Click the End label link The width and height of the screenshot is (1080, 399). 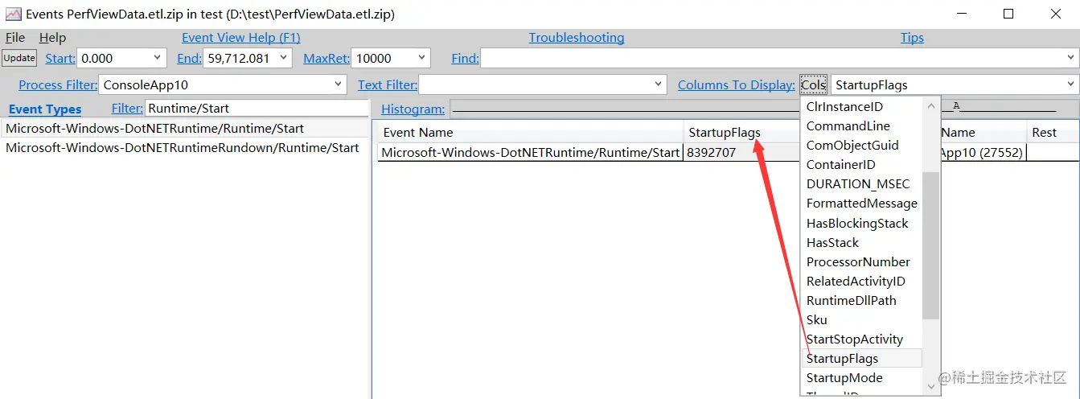(190, 59)
